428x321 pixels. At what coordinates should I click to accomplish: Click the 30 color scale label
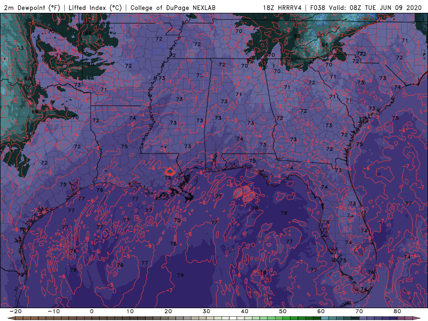tap(207, 311)
